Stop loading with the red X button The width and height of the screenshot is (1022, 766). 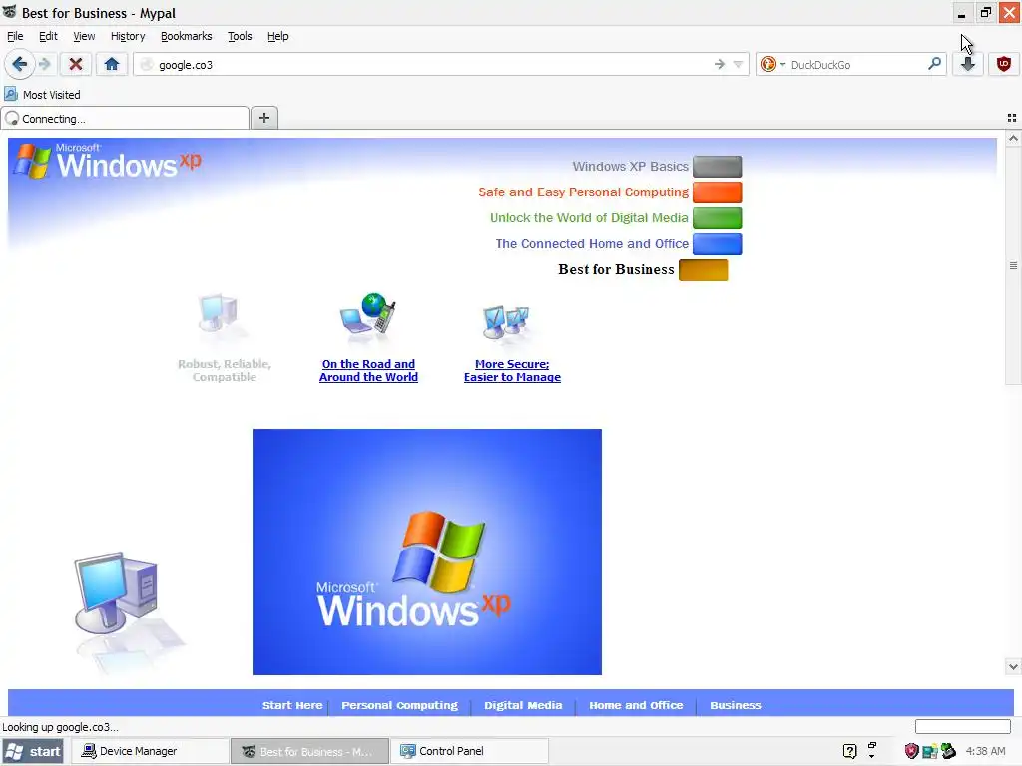point(76,64)
